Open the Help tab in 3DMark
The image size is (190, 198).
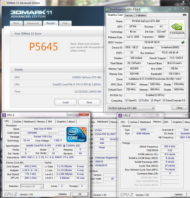click(65, 23)
